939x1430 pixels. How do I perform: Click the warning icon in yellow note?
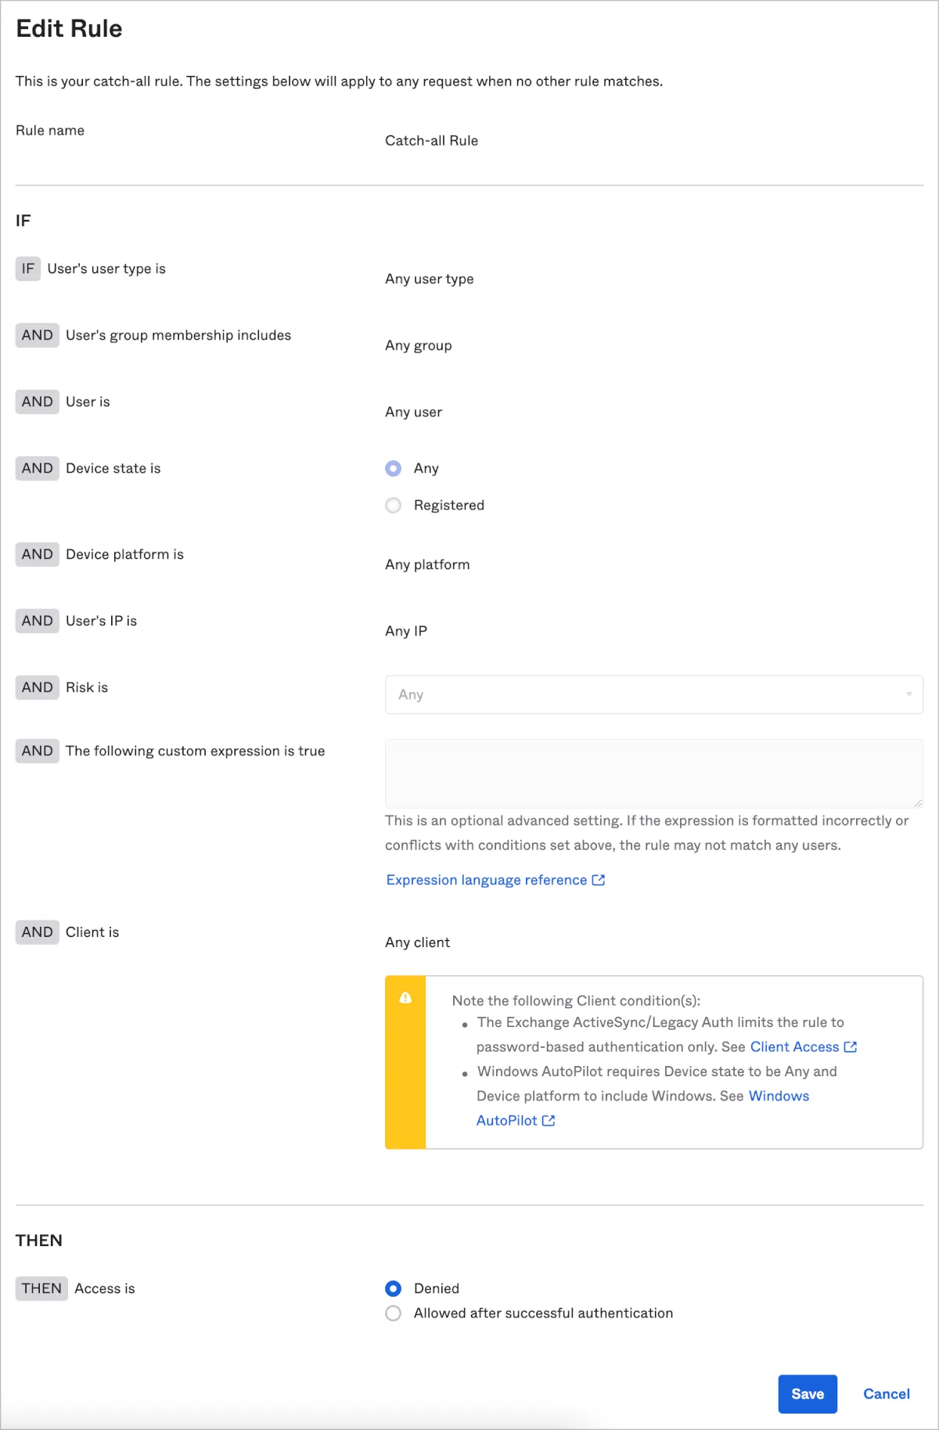point(405,998)
